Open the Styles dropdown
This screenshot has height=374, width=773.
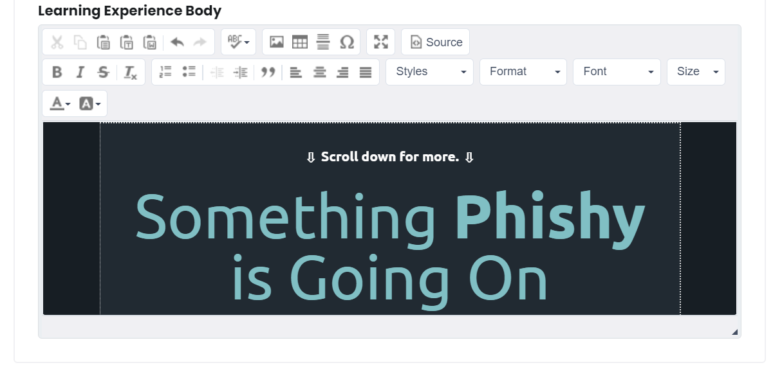(430, 72)
